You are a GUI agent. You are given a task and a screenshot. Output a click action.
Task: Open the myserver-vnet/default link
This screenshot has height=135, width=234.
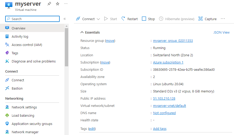[169, 106]
